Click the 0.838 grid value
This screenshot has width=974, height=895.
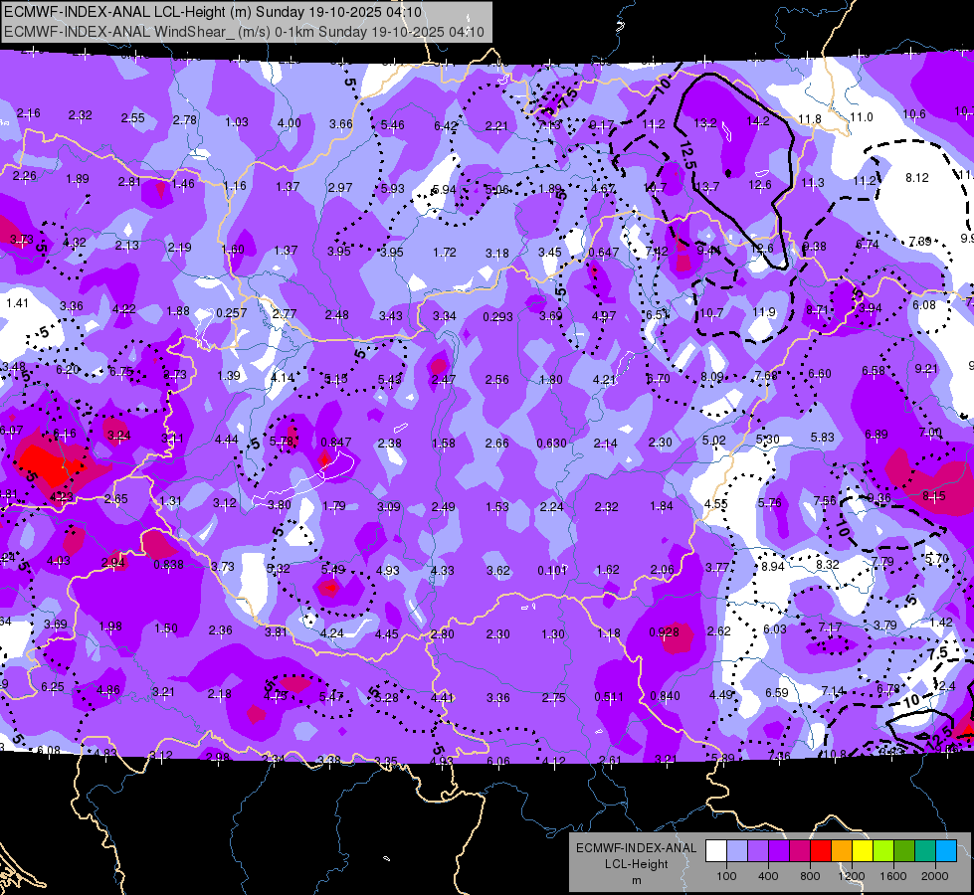pos(168,565)
